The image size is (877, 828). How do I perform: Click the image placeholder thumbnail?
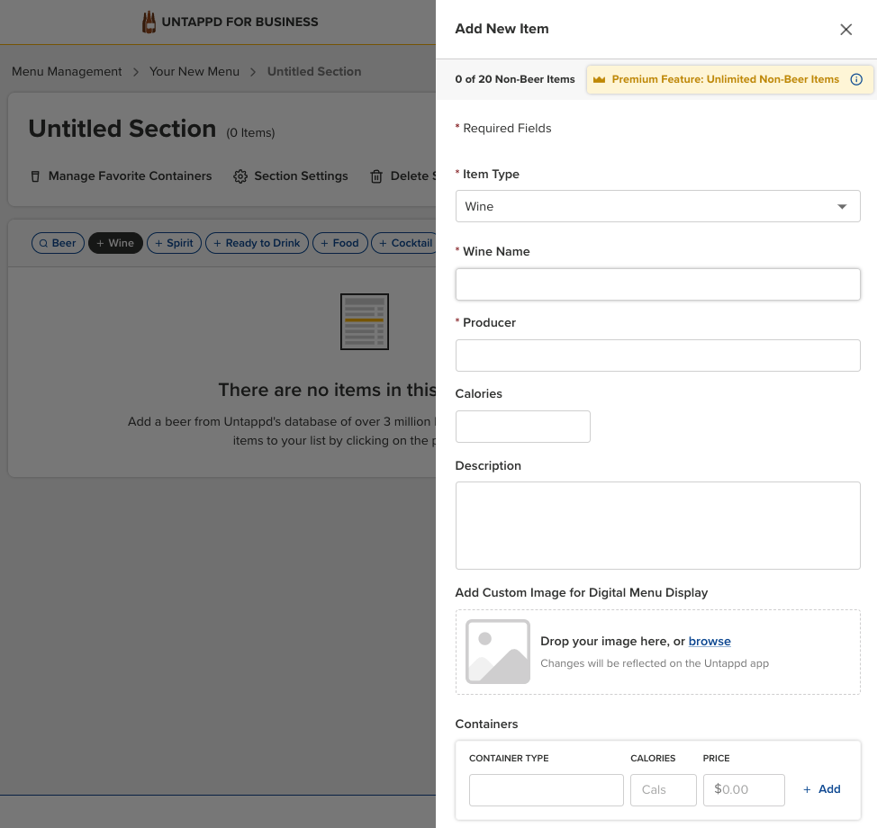(x=498, y=652)
